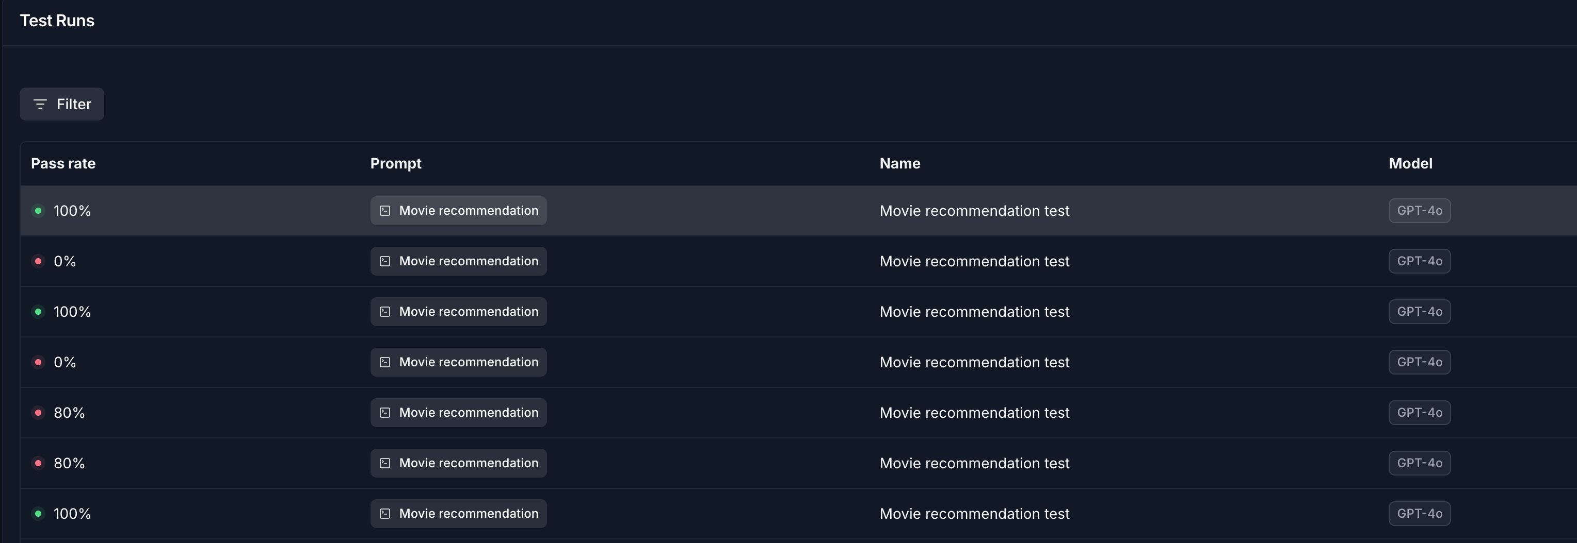This screenshot has width=1577, height=543.
Task: Click the terminal icon in the second 0% row
Action: (x=384, y=362)
